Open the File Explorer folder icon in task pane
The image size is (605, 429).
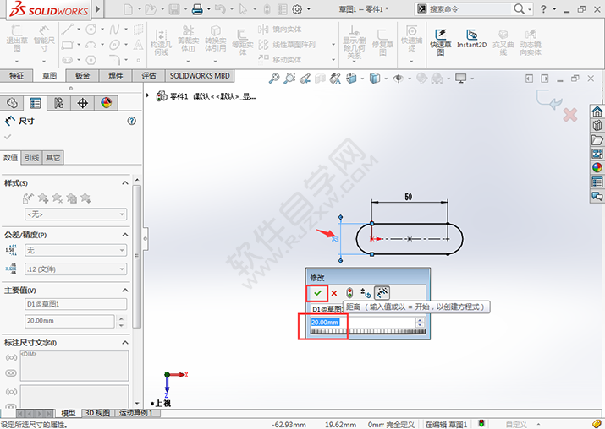pyautogui.click(x=597, y=140)
